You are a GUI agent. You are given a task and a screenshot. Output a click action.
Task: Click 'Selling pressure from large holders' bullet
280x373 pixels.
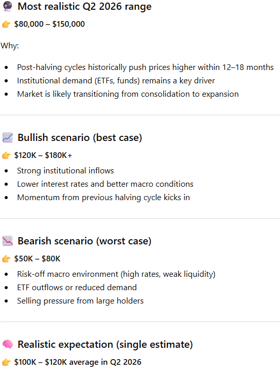click(x=80, y=301)
